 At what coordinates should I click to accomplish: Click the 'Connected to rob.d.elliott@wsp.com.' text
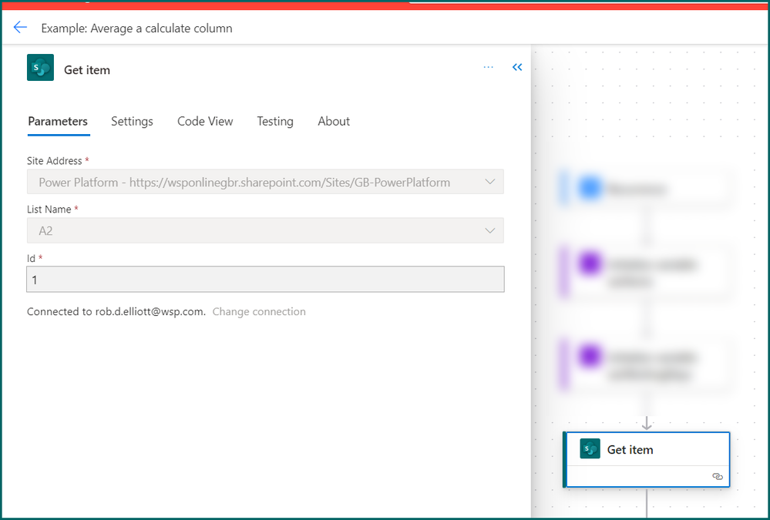point(116,312)
